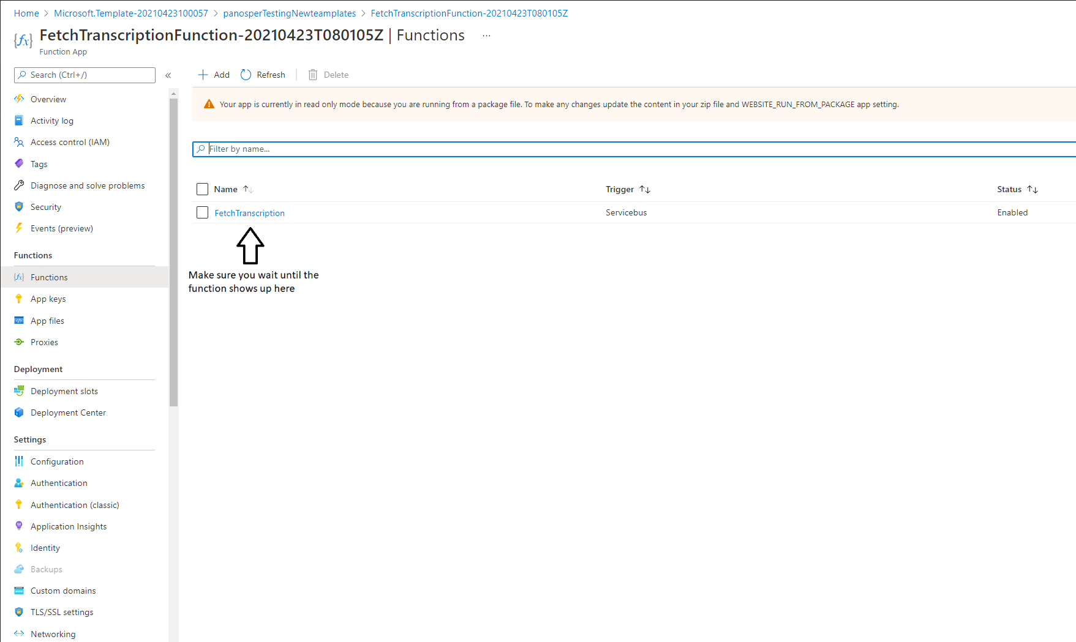The image size is (1076, 642).
Task: Sort by the Status column
Action: pos(1033,189)
